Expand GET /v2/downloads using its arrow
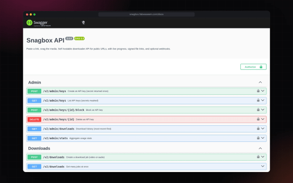The image size is (293, 183). 263,166
